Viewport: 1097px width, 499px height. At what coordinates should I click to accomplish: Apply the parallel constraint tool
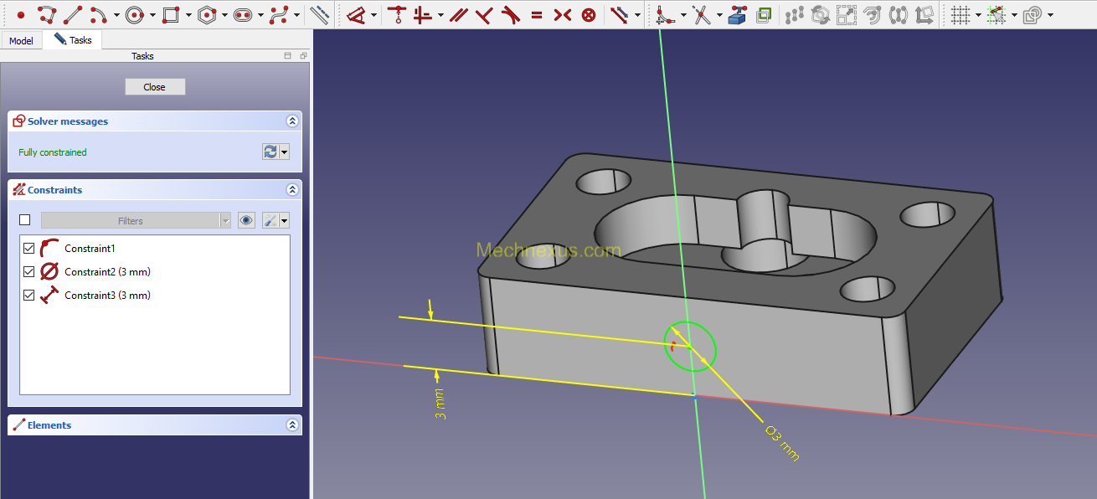458,14
